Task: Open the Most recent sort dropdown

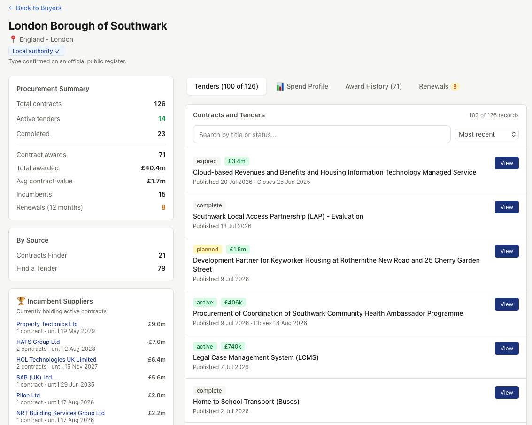Action: [486, 134]
